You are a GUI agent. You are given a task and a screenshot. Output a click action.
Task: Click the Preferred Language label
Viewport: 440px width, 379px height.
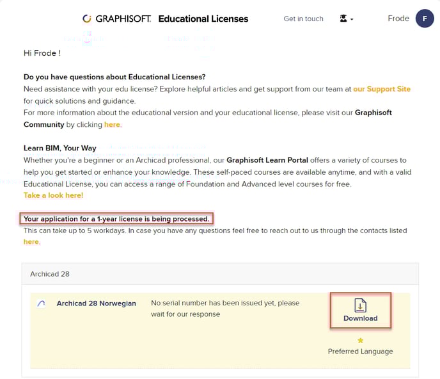pyautogui.click(x=360, y=351)
